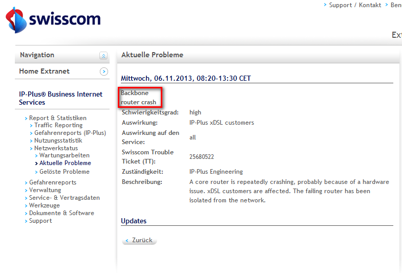Open Wartungsarbeiten page

[64, 155]
